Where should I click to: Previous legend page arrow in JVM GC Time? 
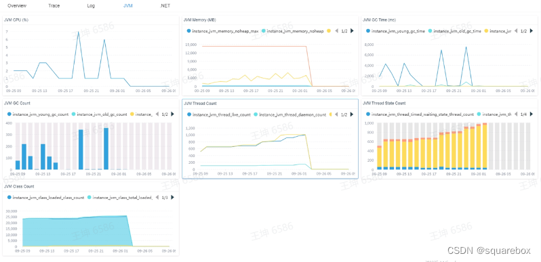(x=516, y=31)
